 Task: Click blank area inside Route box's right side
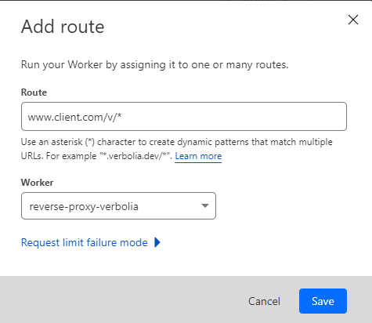click(261, 117)
